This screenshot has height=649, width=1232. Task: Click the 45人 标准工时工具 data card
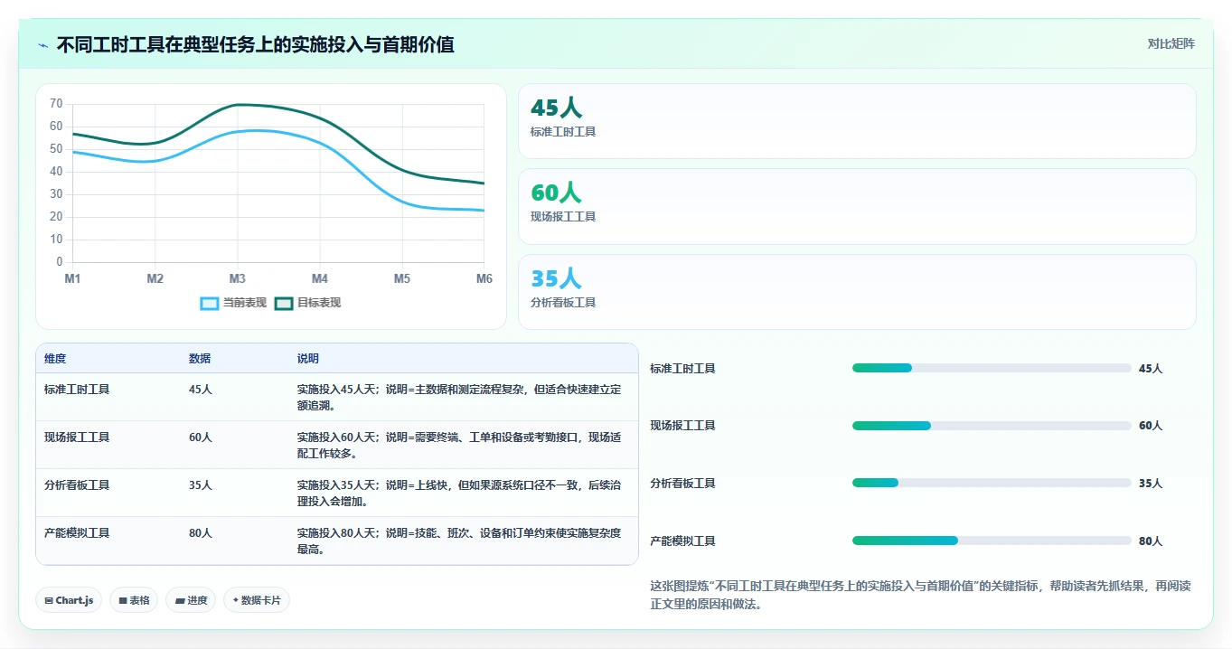857,121
